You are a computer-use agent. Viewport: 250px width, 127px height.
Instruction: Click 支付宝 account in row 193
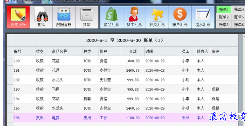105,89
